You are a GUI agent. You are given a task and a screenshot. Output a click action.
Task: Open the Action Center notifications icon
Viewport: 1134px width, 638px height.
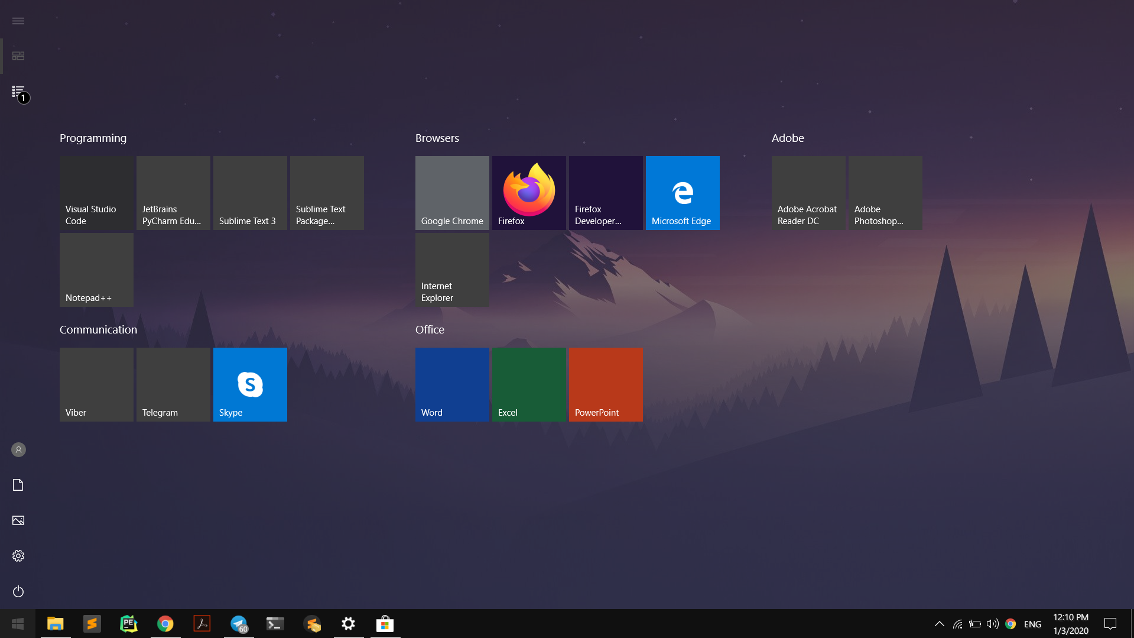point(1110,624)
